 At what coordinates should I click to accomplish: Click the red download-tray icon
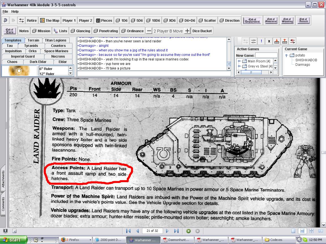pyautogui.click(x=277, y=41)
